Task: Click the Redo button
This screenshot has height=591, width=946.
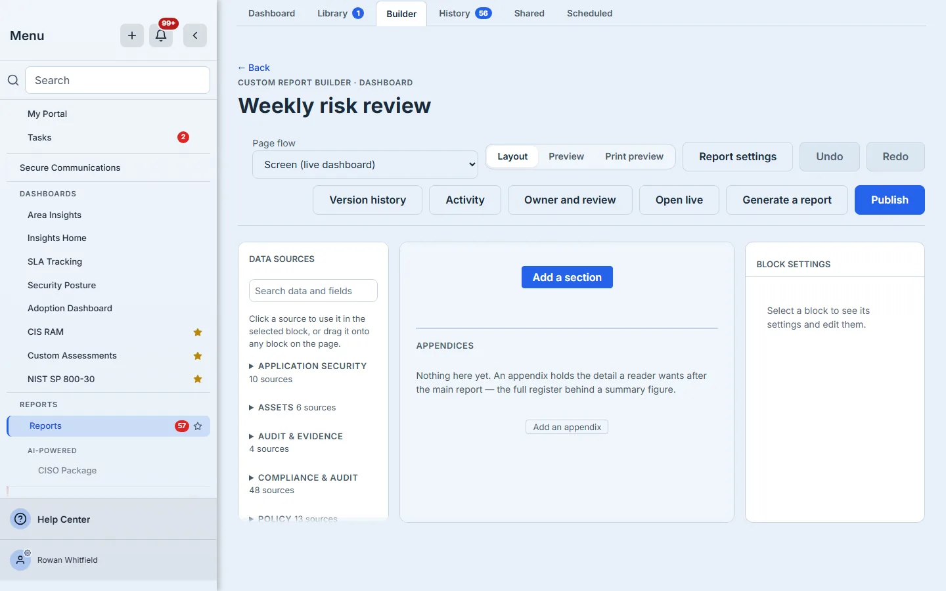Action: pos(895,157)
